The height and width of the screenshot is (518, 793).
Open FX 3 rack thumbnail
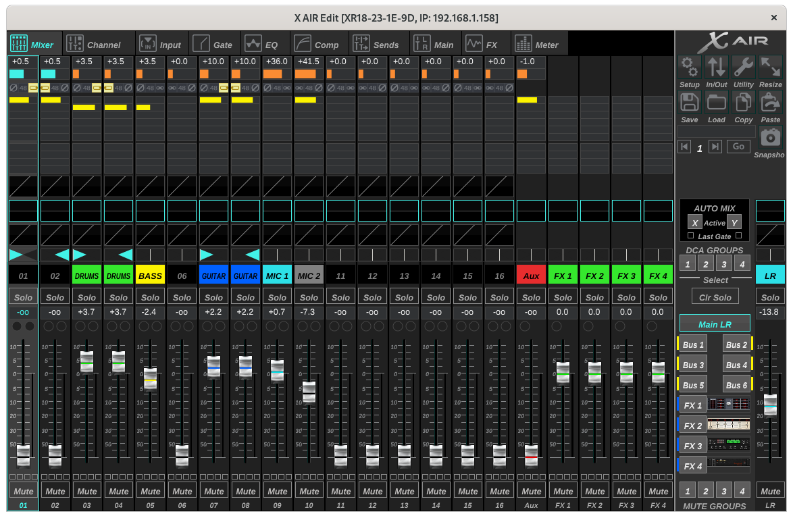click(729, 444)
